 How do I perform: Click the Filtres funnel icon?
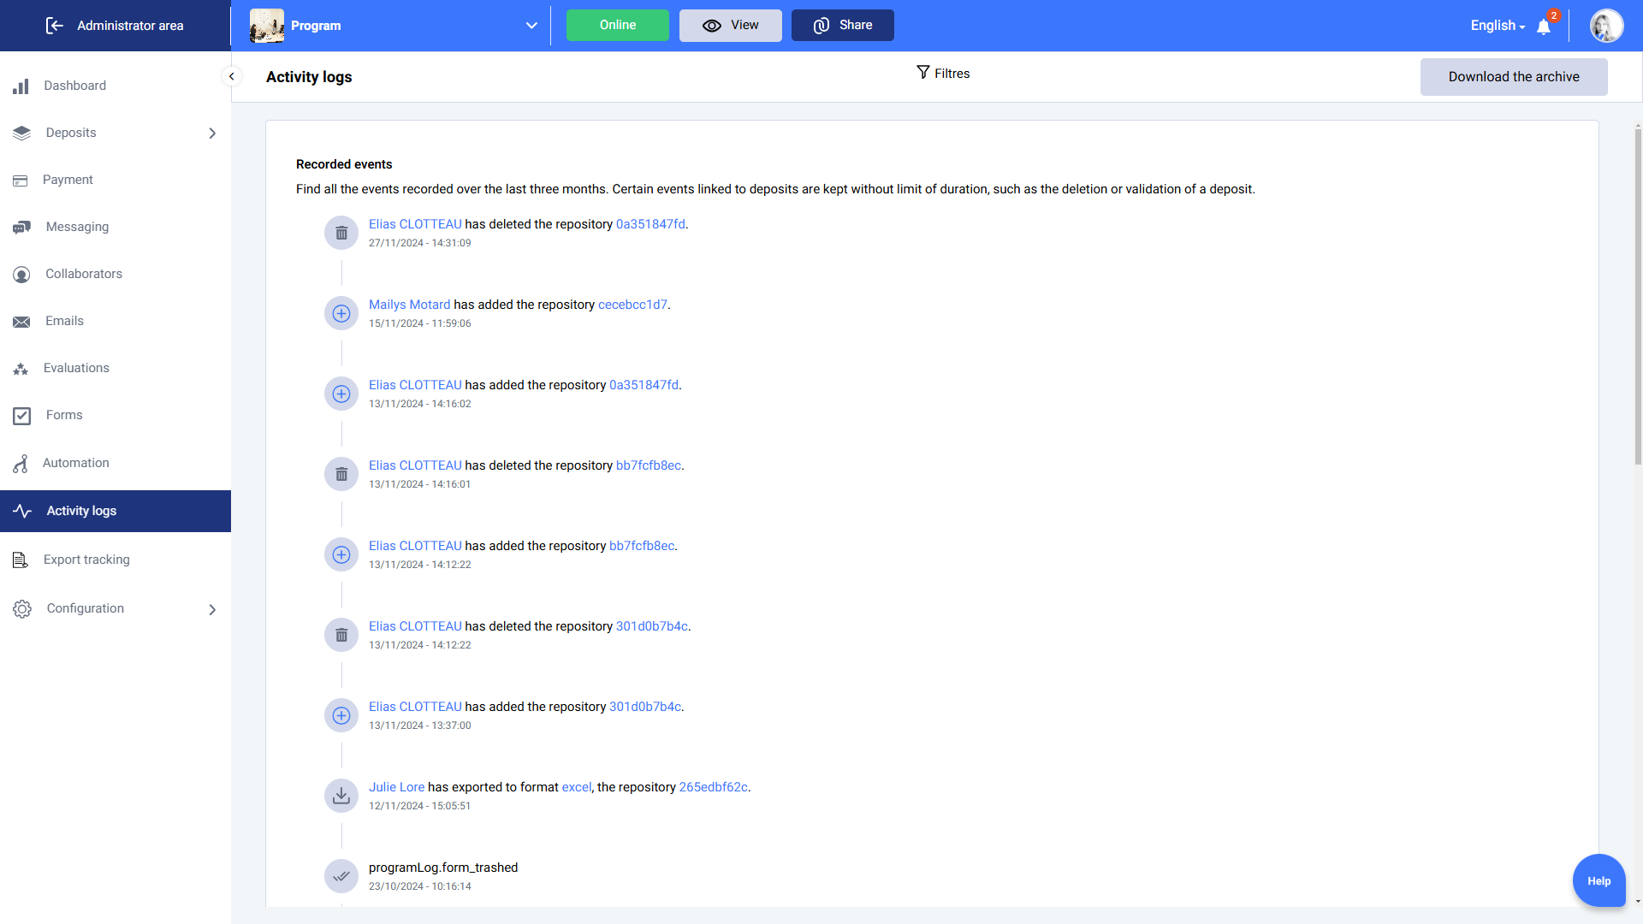[x=922, y=73]
